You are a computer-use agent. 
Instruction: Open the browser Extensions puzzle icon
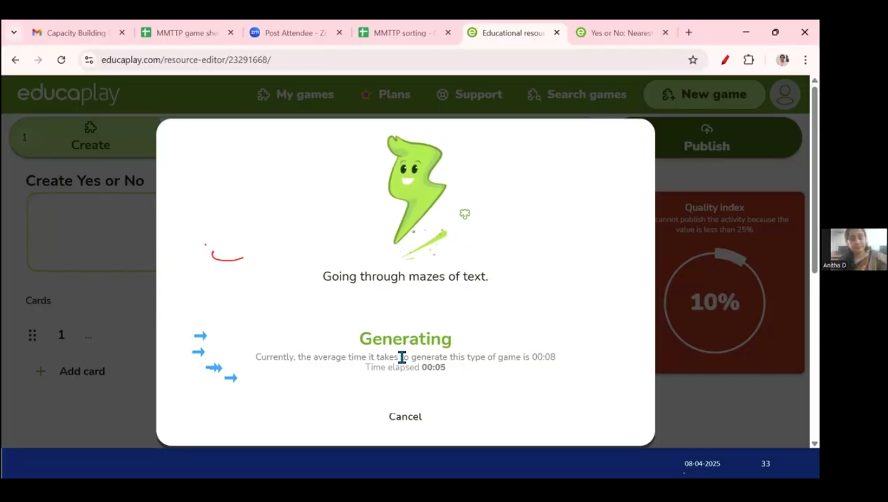tap(749, 60)
